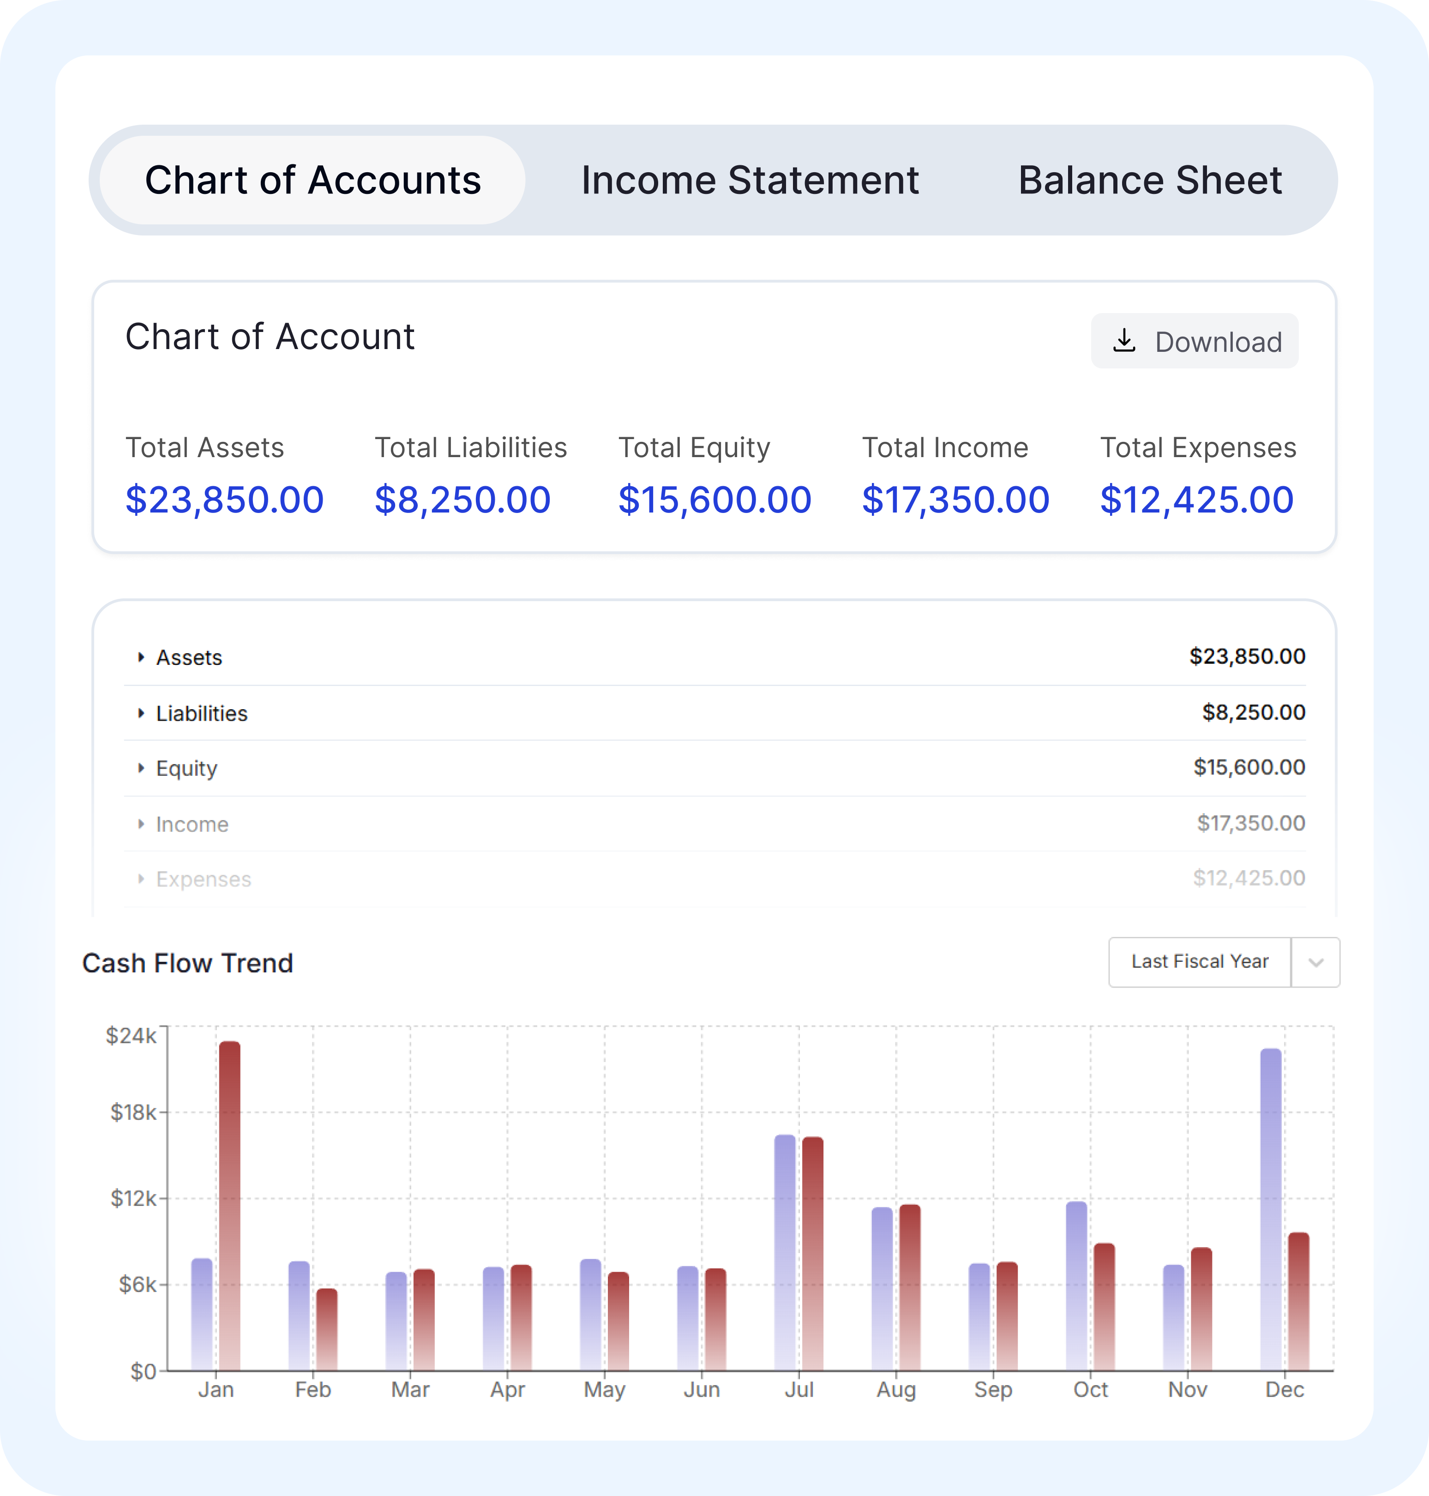The height and width of the screenshot is (1496, 1429).
Task: Click the Total Income $17,350.00 figure
Action: [955, 500]
